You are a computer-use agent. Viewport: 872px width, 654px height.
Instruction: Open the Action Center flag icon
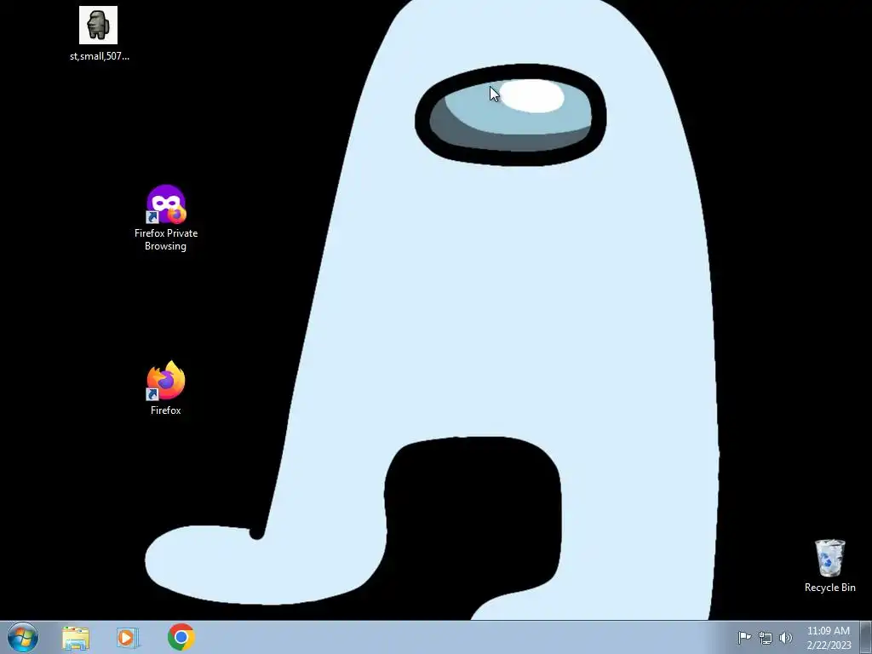click(x=744, y=637)
